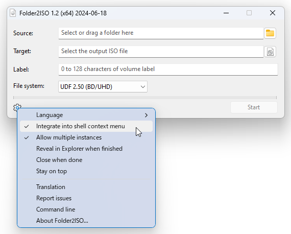This screenshot has height=234, width=291.
Task: Enable Reveal in Explorer when finished
Action: [x=86, y=149]
